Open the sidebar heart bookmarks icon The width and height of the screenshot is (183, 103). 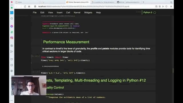click(x=12, y=59)
